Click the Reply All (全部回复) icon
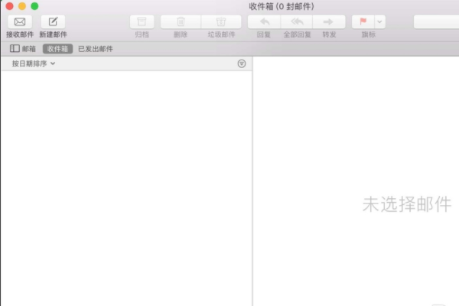459x306 pixels. click(x=297, y=22)
